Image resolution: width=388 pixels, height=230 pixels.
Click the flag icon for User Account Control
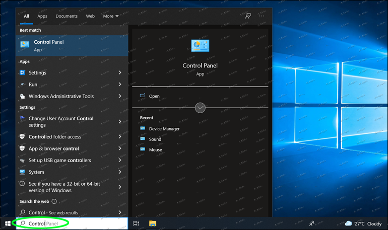[22, 118]
